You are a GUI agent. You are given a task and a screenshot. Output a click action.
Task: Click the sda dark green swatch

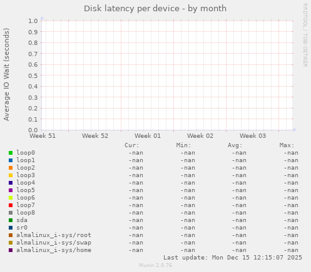(11, 220)
